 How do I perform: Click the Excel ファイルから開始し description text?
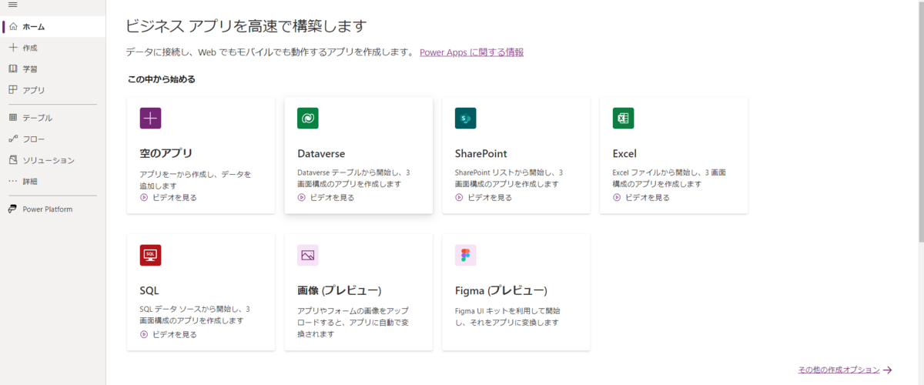[669, 179]
